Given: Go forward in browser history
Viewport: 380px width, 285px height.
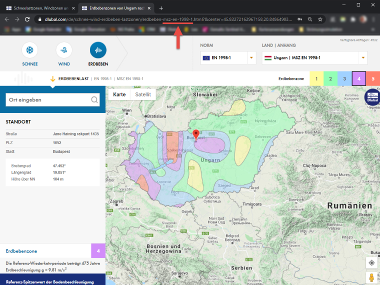Looking at the screenshot, I should click(17, 19).
